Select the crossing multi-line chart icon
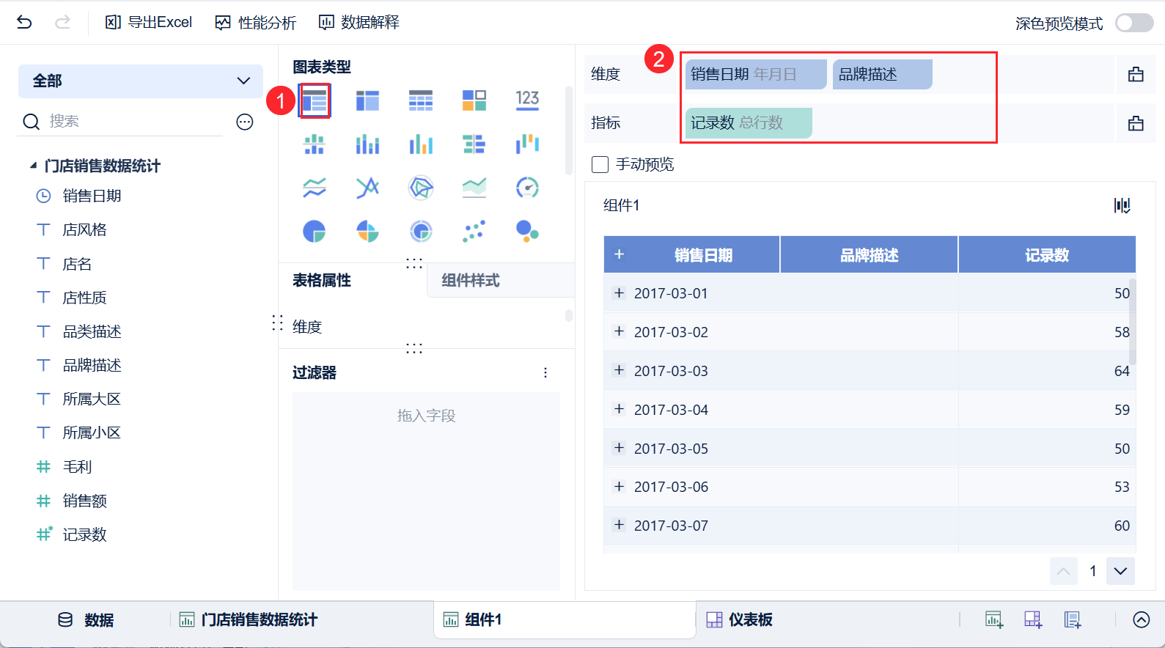1165x648 pixels. click(x=367, y=188)
